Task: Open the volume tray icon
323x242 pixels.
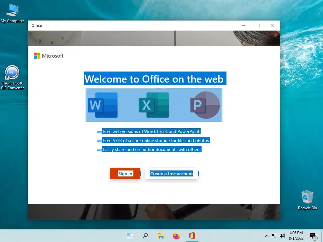Action: pos(282,236)
